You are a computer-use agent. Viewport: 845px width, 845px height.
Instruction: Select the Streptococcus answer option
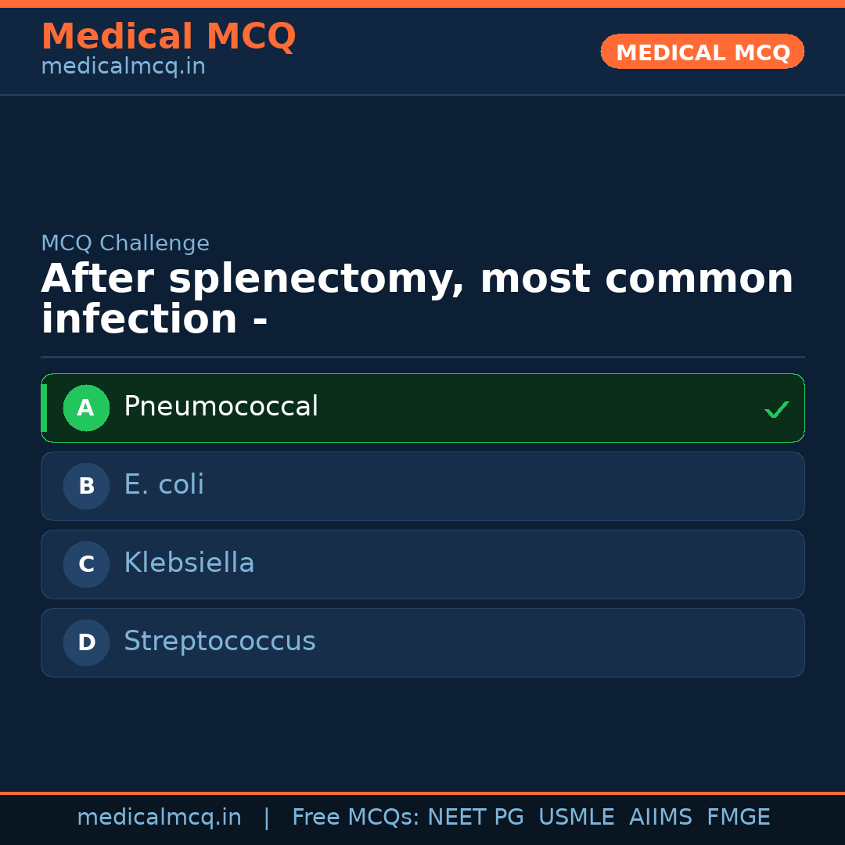(x=422, y=642)
